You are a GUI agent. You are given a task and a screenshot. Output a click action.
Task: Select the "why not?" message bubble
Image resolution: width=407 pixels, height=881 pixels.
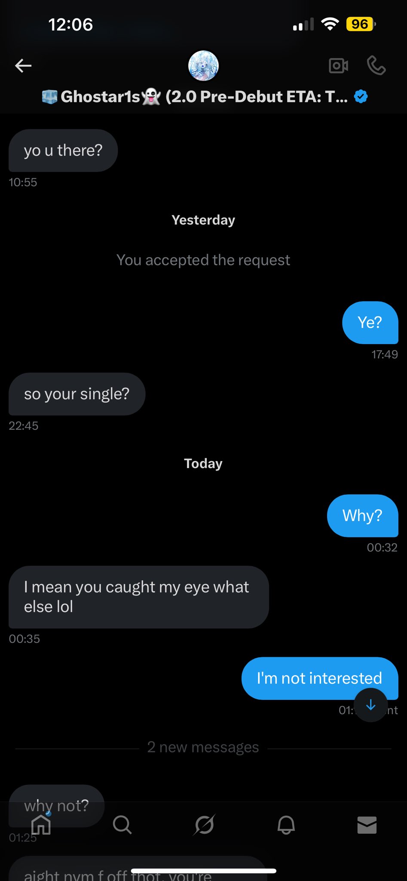tap(57, 806)
